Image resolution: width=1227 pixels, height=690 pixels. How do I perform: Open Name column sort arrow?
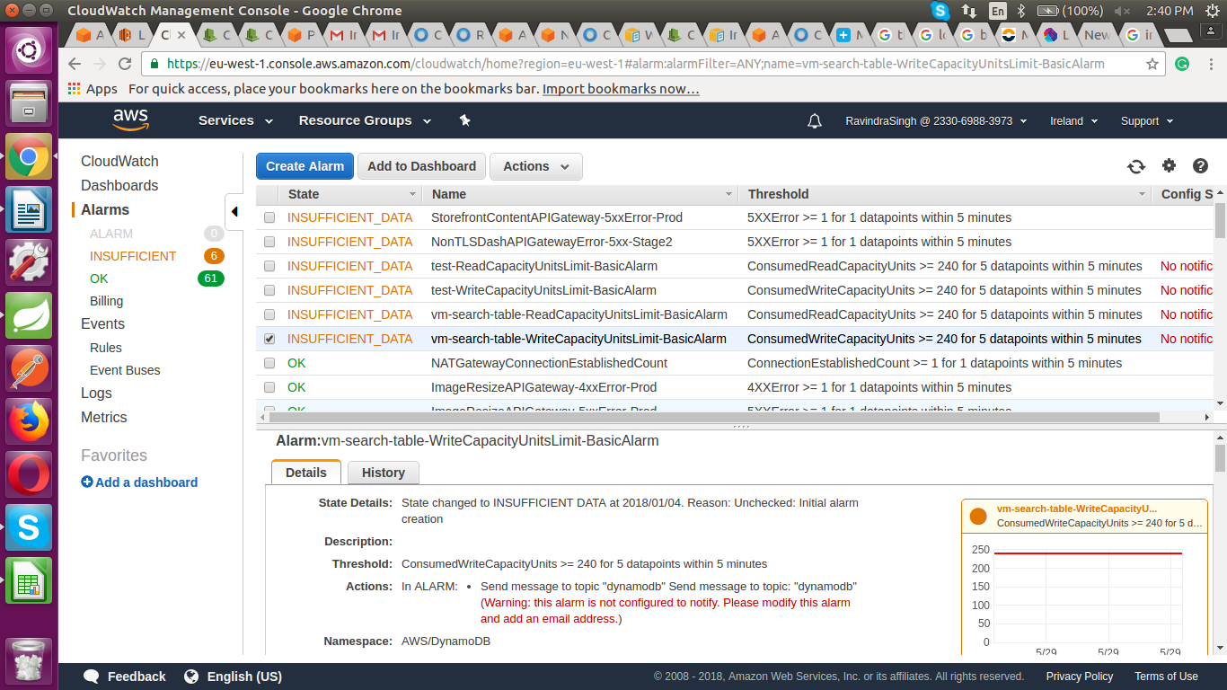point(729,194)
